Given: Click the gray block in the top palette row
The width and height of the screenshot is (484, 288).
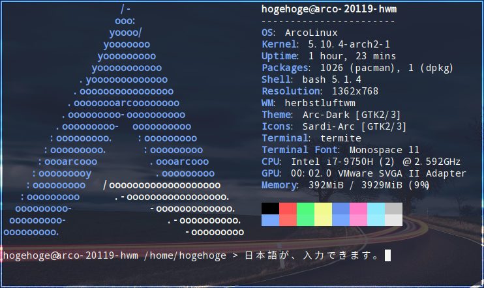Looking at the screenshot, I should (393, 209).
